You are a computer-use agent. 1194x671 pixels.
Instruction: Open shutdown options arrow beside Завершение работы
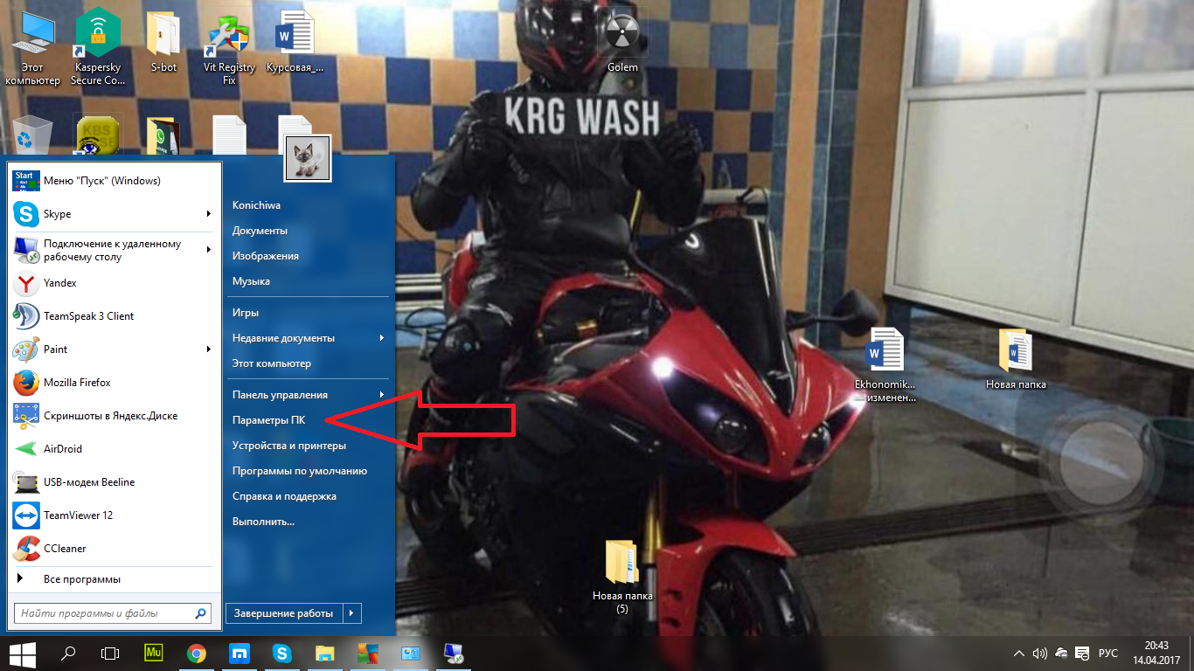click(x=352, y=613)
